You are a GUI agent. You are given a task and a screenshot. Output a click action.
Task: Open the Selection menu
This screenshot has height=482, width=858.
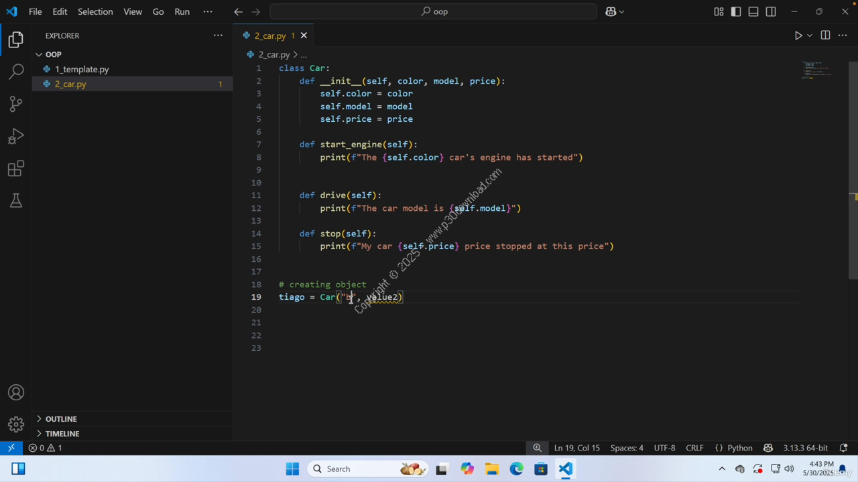tap(95, 11)
